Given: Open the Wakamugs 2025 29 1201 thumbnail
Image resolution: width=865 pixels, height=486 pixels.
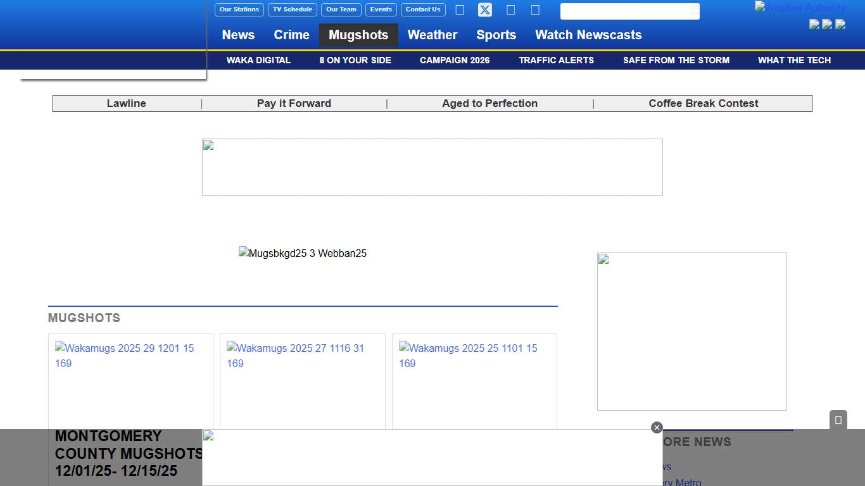Looking at the screenshot, I should coord(130,380).
